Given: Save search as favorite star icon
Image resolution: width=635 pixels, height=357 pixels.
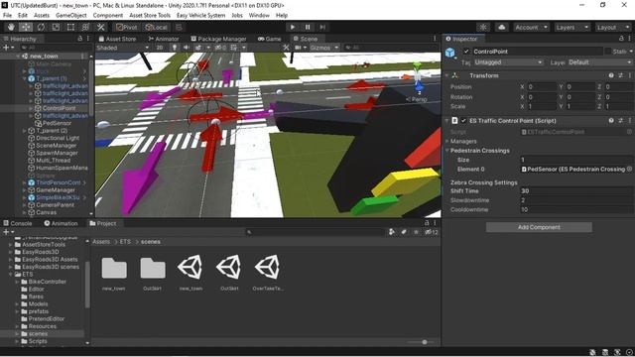Looking at the screenshot, I should coord(416,232).
